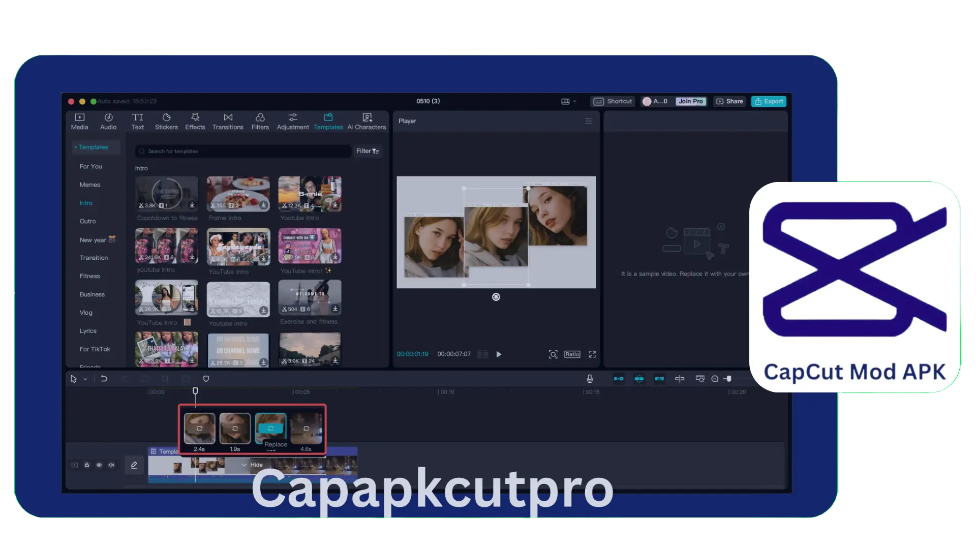Viewport: 976px width, 549px height.
Task: Open the AI Characters tab
Action: (367, 121)
